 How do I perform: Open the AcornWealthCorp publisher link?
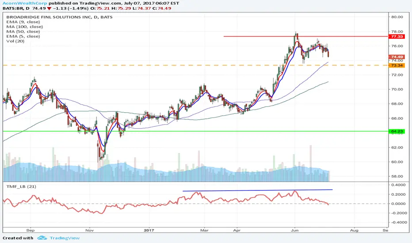(x=25, y=3)
